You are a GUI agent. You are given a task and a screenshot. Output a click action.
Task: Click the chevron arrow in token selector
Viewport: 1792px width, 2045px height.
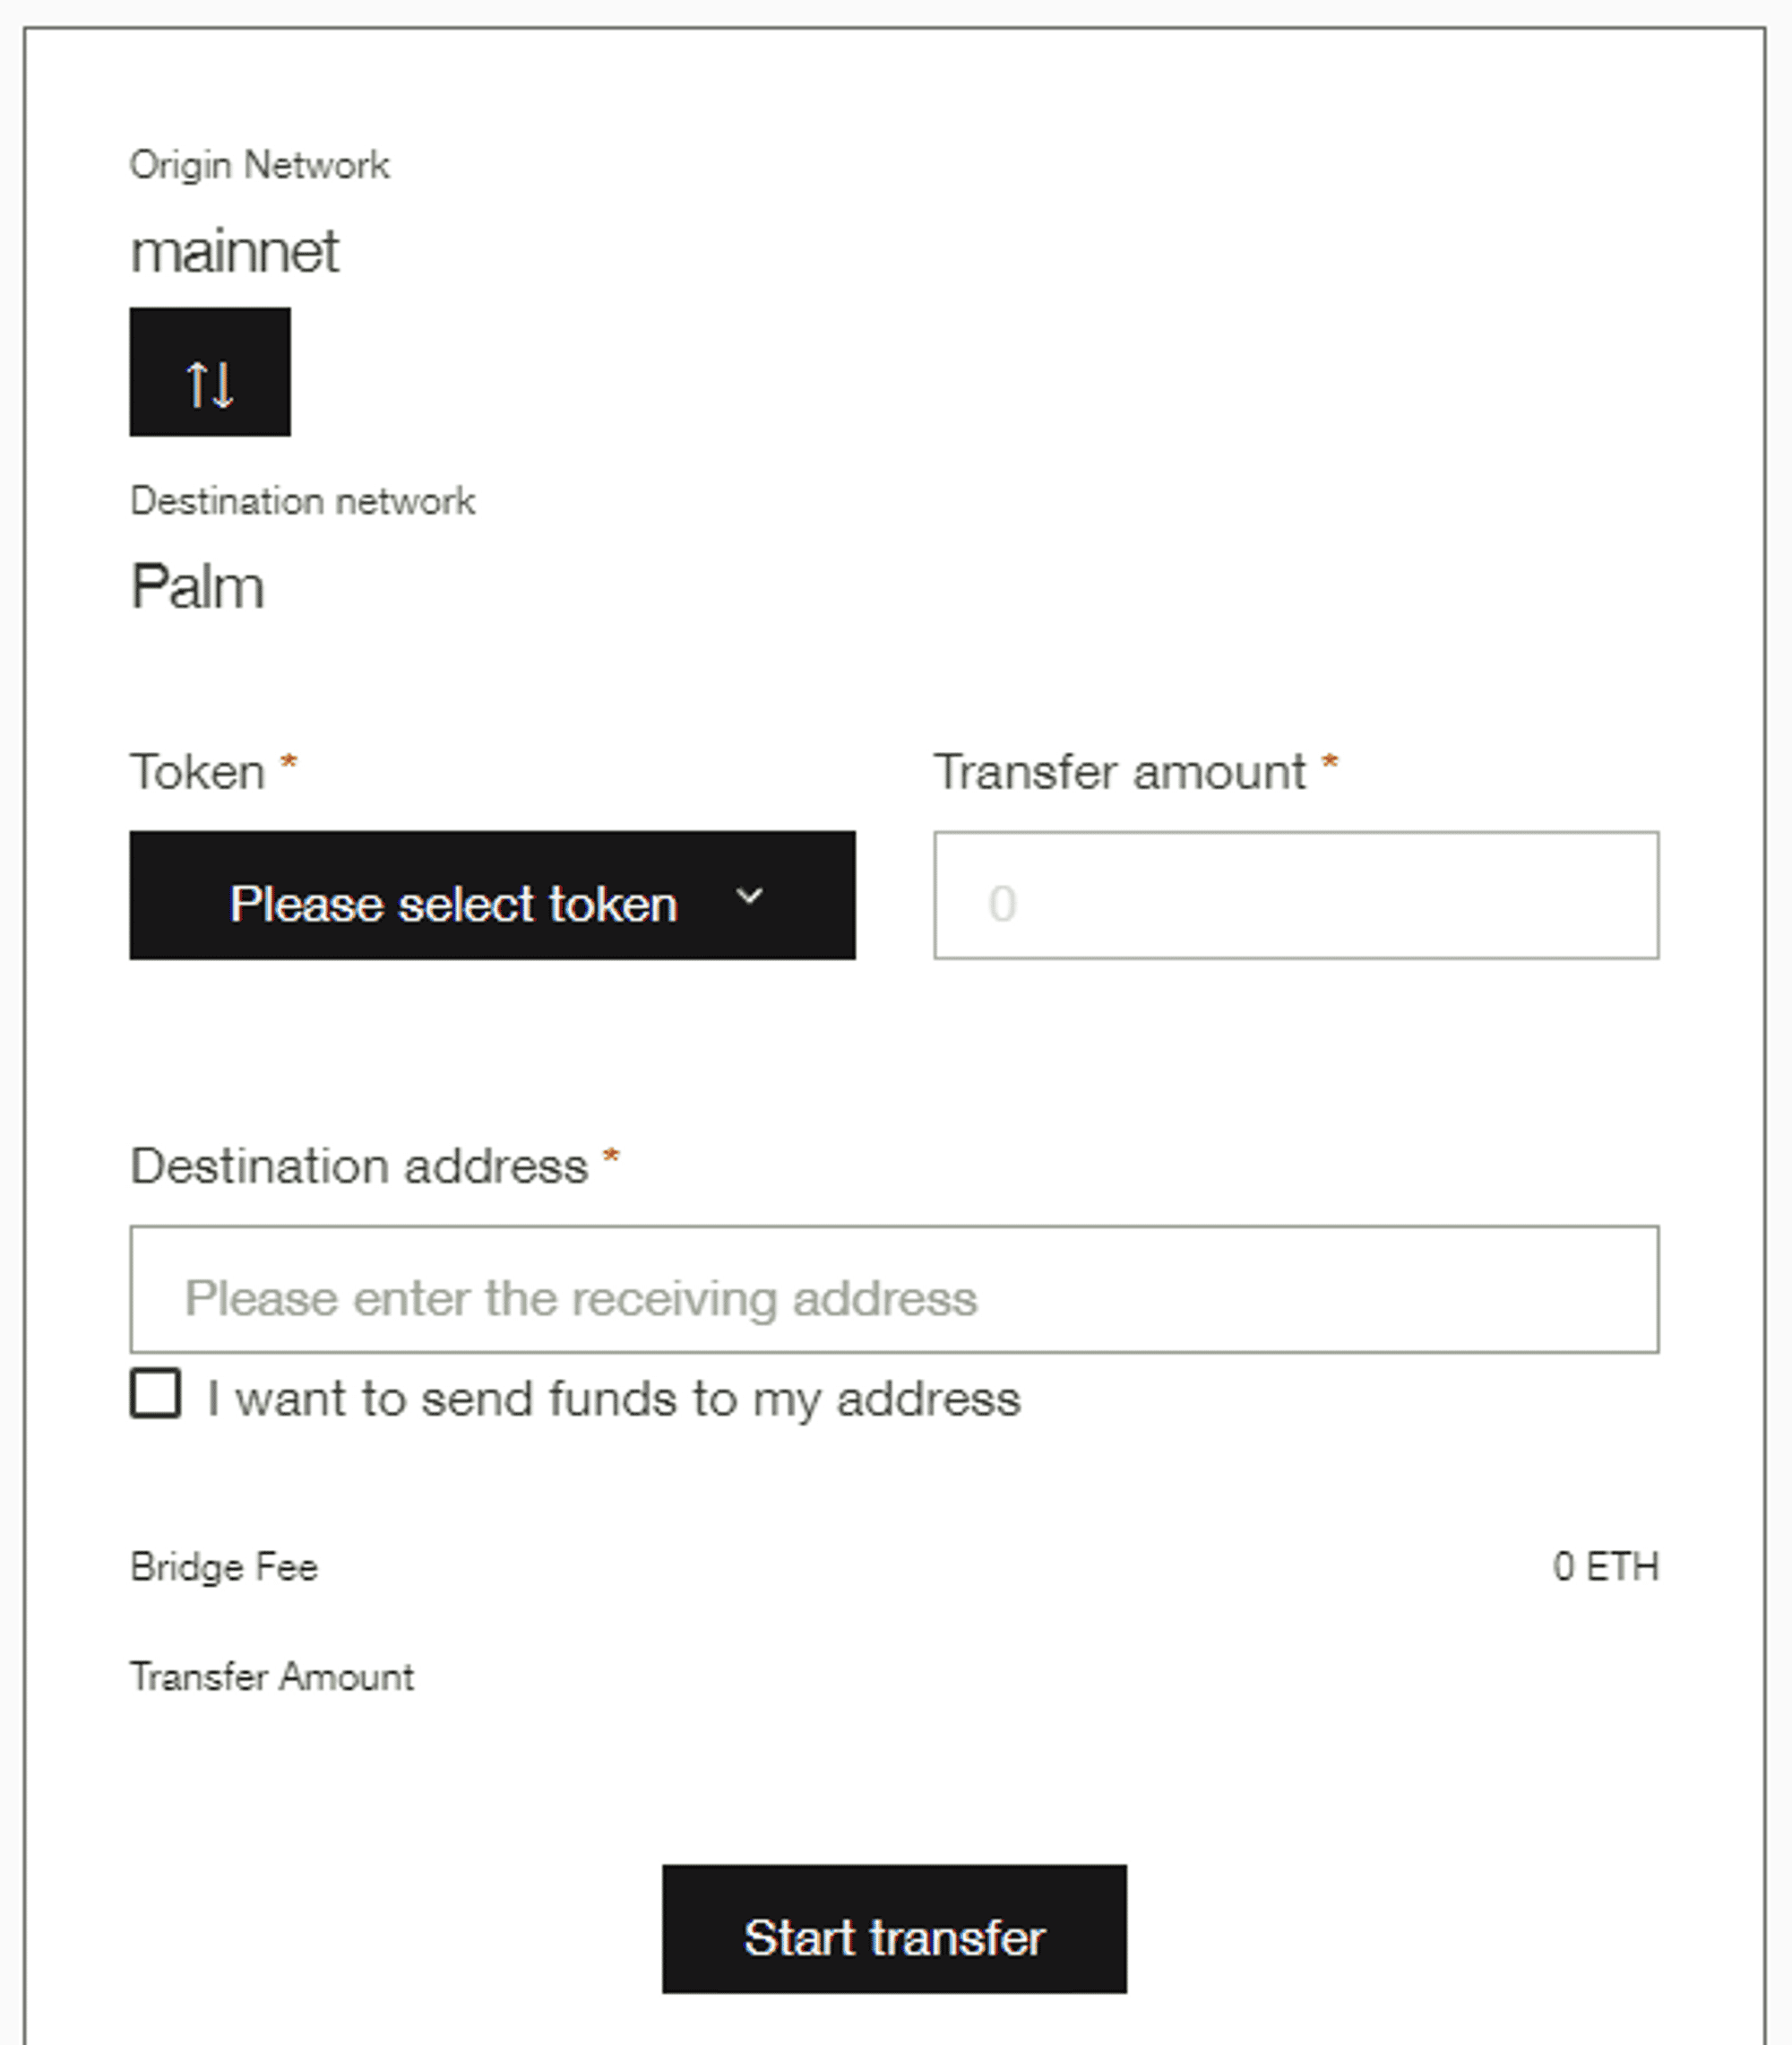click(749, 897)
